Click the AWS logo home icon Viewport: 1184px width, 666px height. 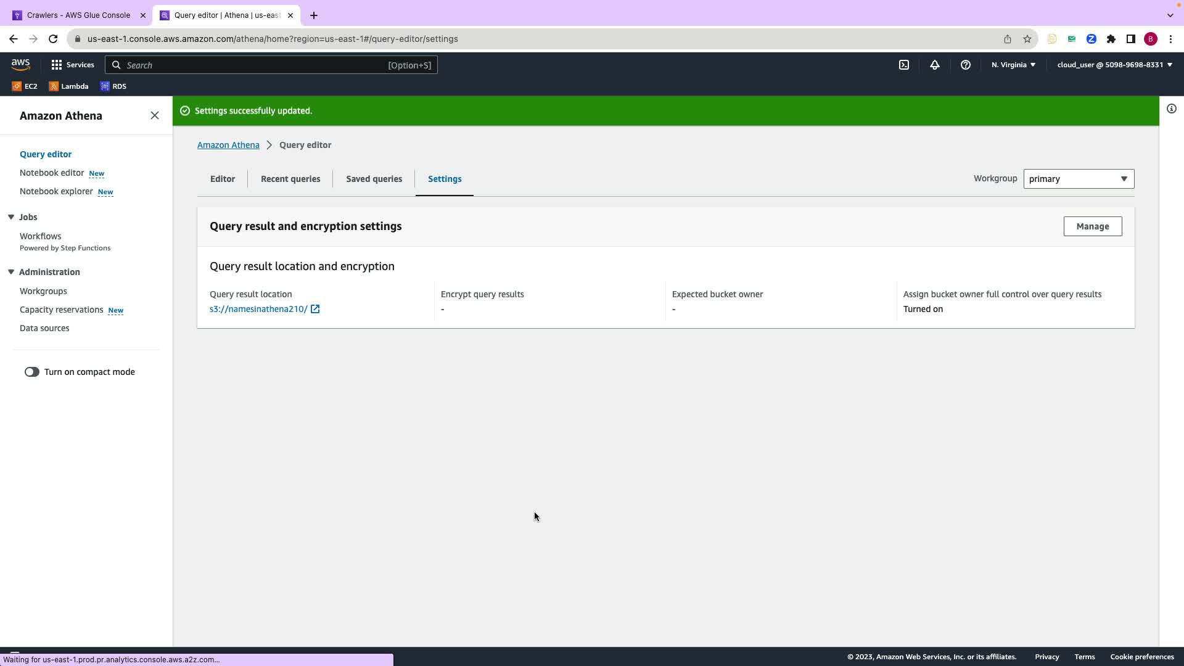pyautogui.click(x=20, y=65)
